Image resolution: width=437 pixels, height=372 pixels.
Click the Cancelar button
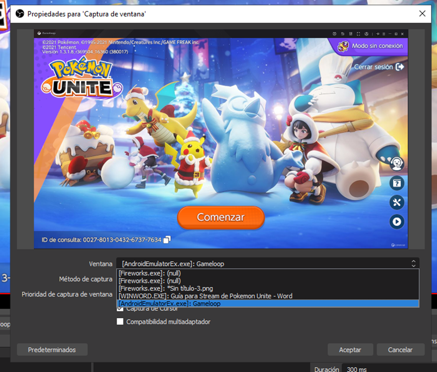coord(400,350)
